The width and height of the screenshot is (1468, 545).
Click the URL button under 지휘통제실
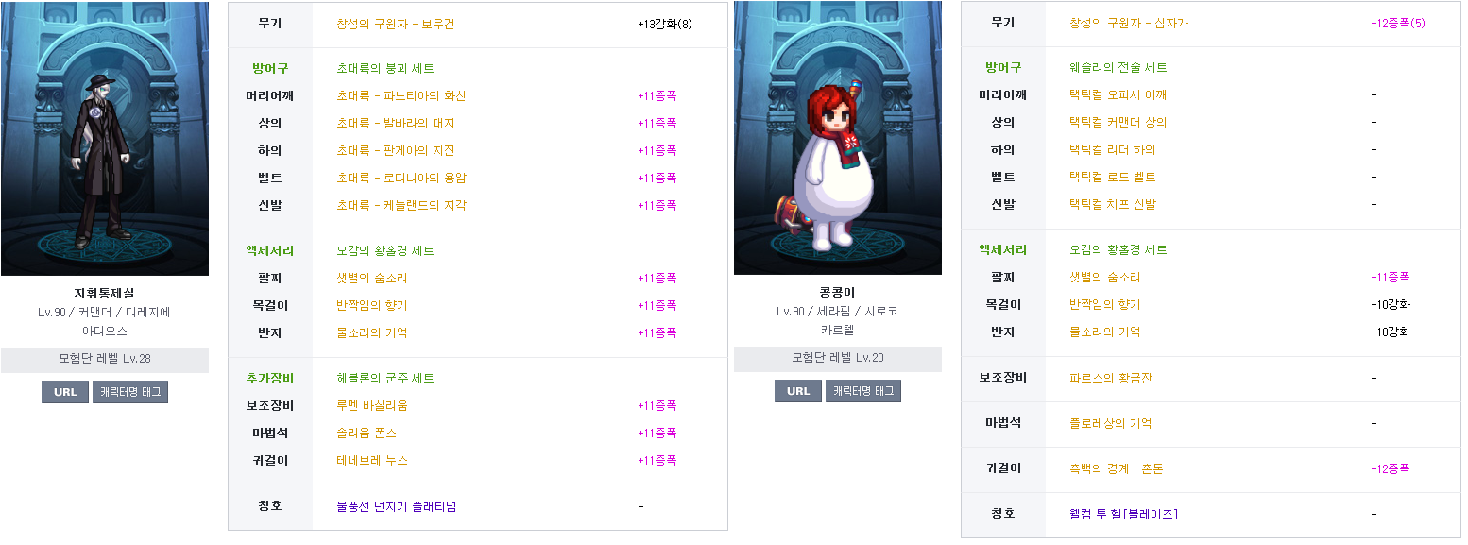(x=65, y=392)
